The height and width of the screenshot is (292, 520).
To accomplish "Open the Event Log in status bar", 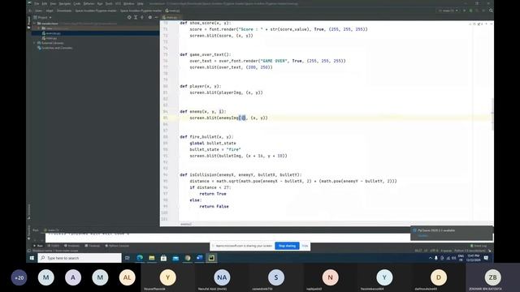I will click(x=479, y=246).
